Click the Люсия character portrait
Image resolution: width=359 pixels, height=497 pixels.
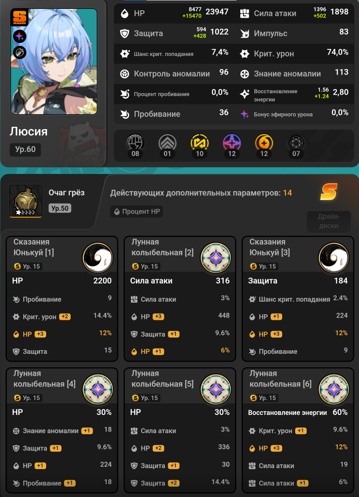[54, 62]
